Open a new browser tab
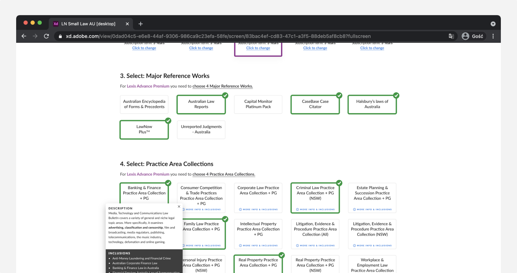Image resolution: width=517 pixels, height=273 pixels. tap(141, 24)
